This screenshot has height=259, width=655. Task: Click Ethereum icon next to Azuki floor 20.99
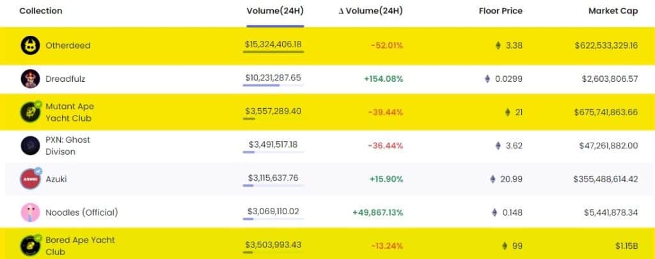493,179
